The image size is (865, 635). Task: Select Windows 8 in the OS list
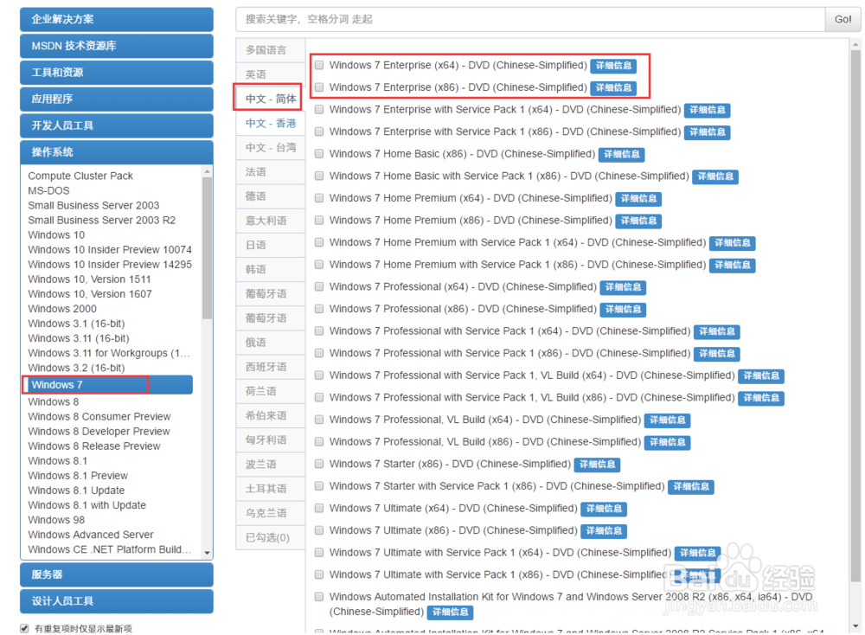point(54,401)
